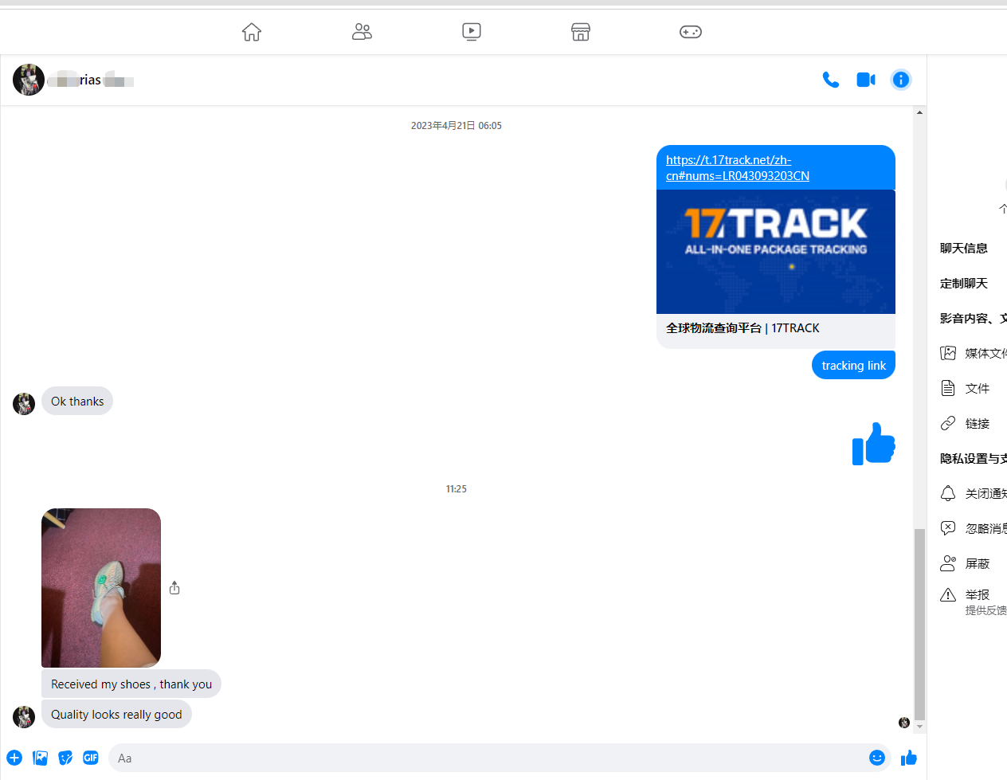Share the shoe photo via forward icon
This screenshot has width=1007, height=780.
click(x=174, y=588)
